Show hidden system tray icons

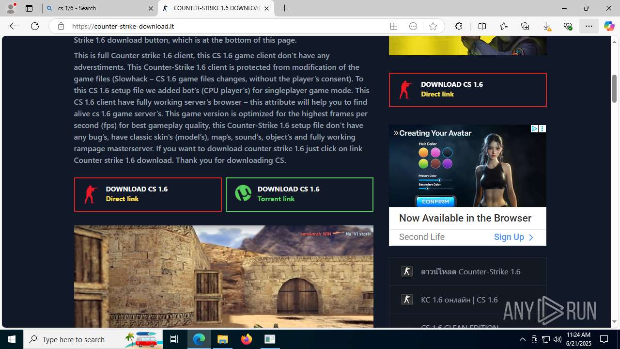point(522,339)
